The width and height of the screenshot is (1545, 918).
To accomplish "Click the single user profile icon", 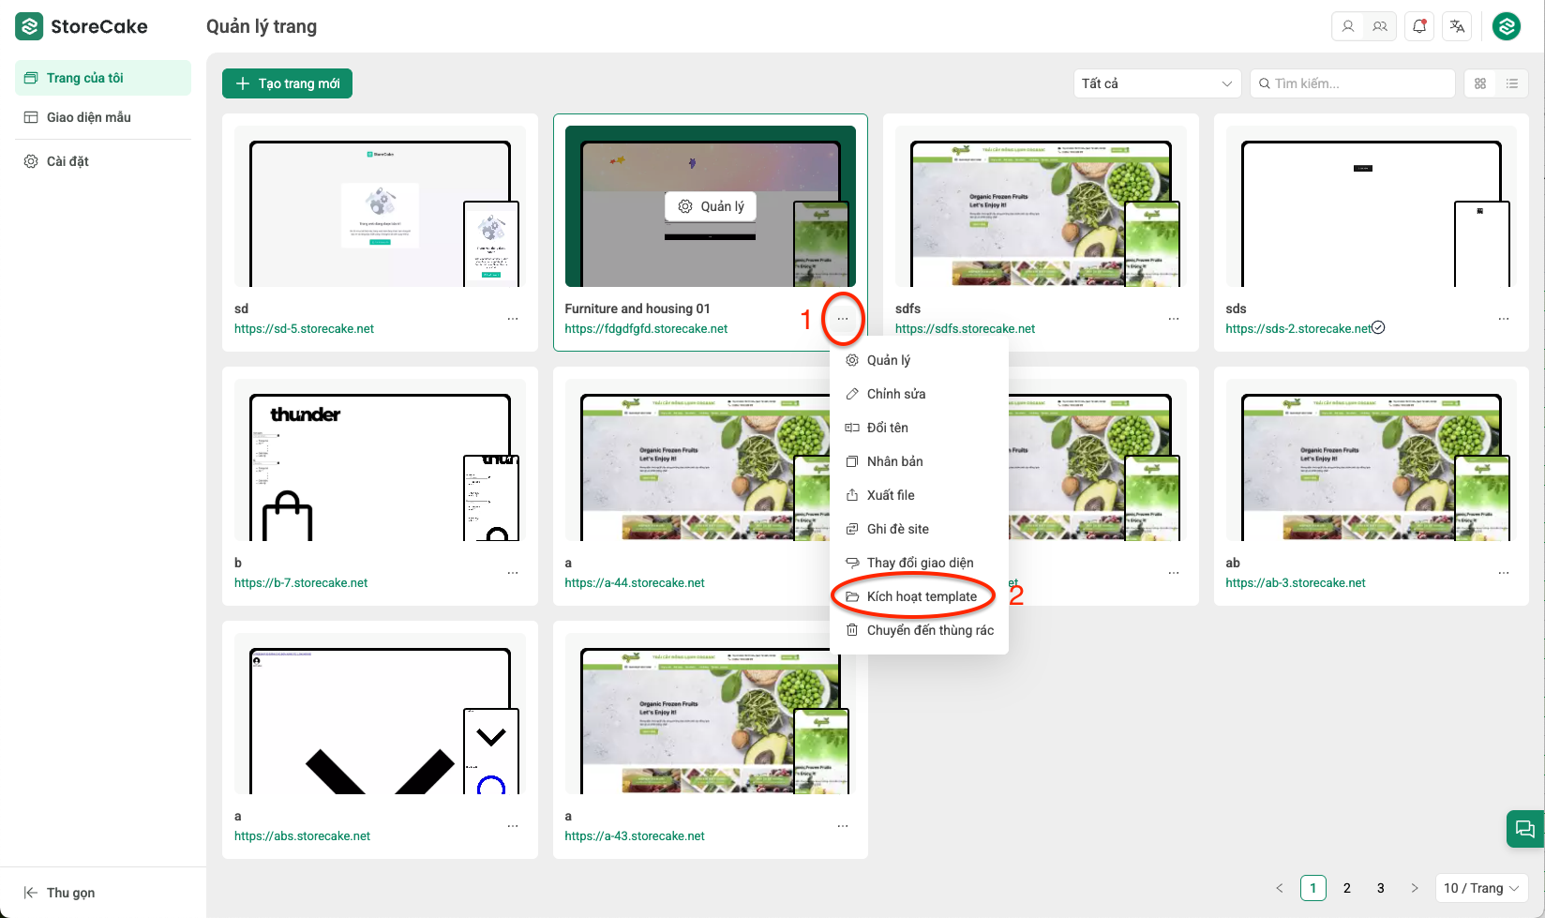I will [x=1348, y=26].
